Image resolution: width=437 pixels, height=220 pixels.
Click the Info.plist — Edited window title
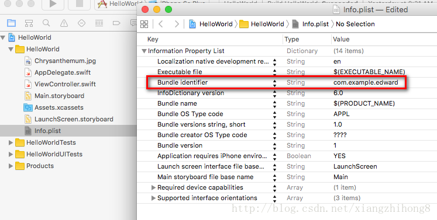(x=375, y=10)
